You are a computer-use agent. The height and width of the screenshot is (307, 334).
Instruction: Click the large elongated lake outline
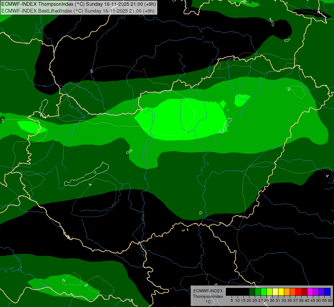(87, 174)
